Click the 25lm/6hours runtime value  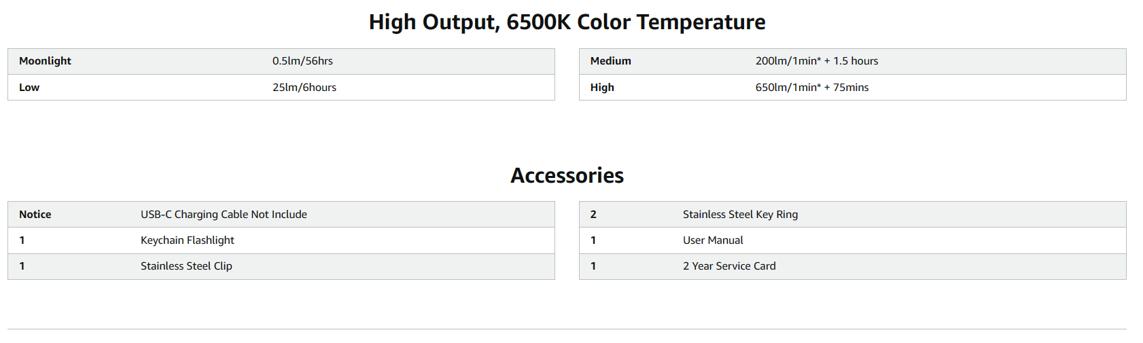304,88
